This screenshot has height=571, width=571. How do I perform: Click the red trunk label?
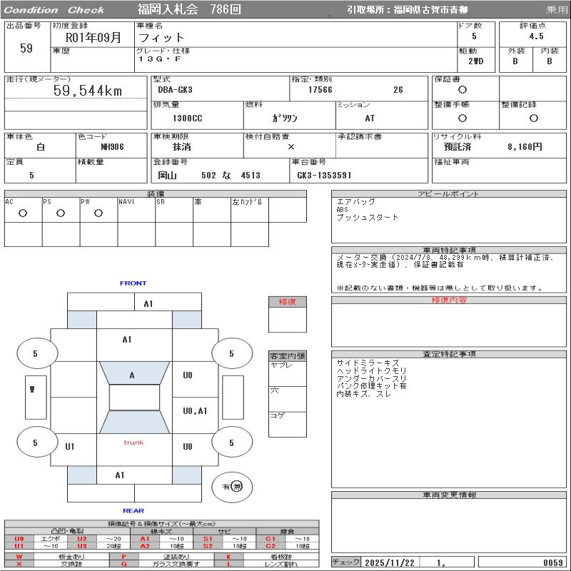point(133,443)
